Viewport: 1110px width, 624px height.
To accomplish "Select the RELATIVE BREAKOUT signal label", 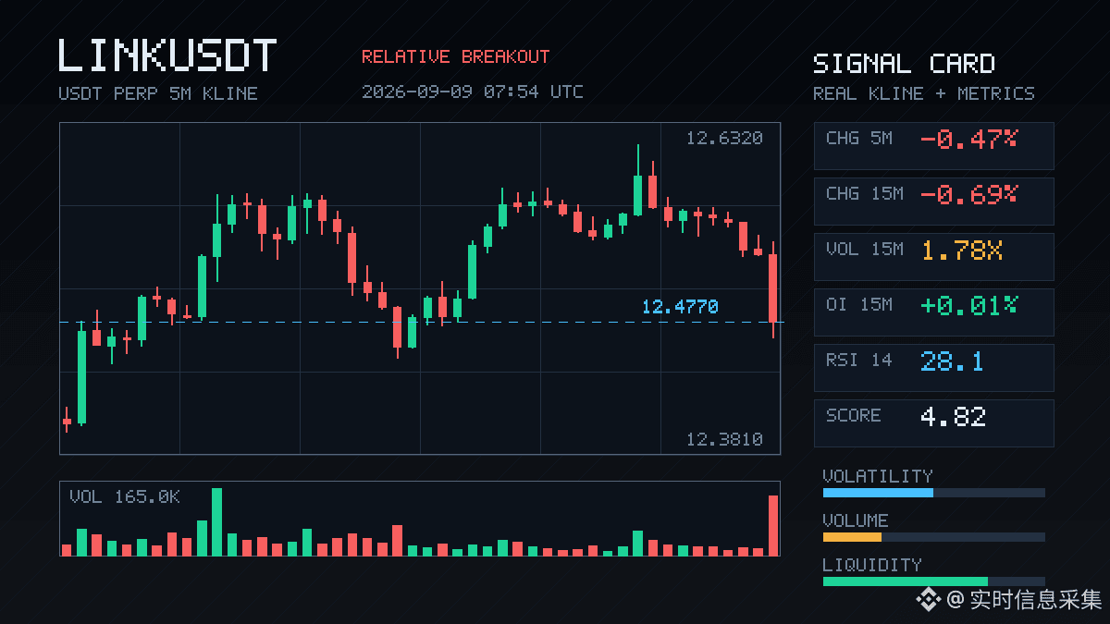I will coord(455,56).
